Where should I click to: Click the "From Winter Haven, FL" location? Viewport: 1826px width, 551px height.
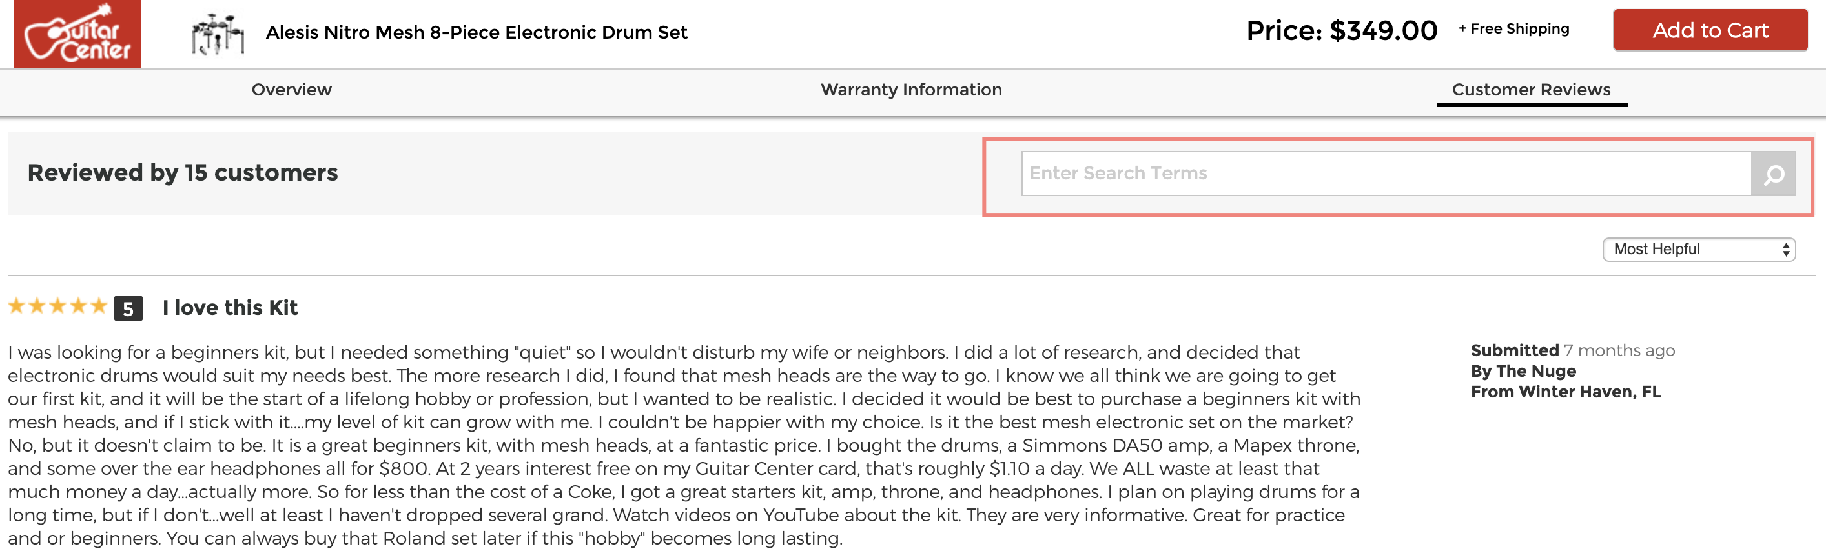click(1565, 392)
